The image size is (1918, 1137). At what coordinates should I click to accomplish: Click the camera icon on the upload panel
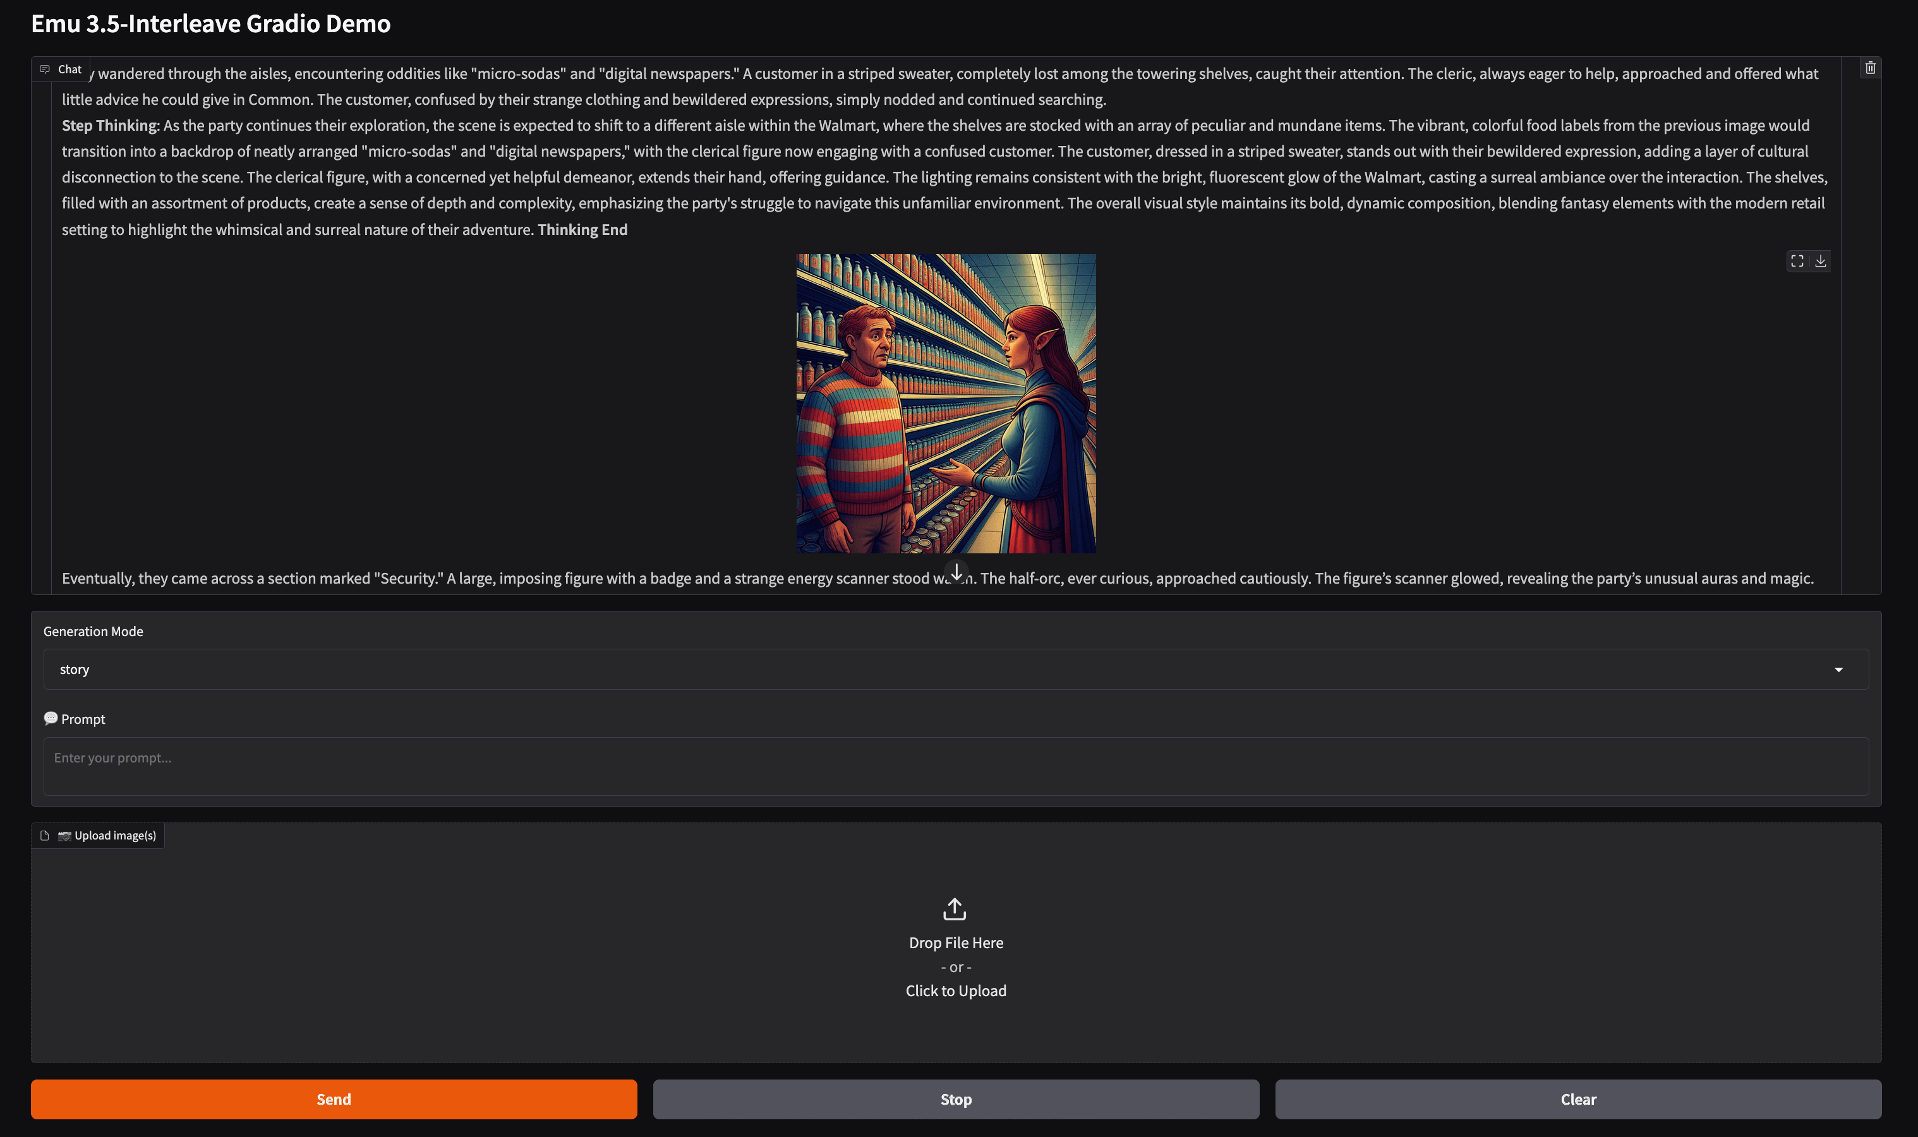pos(64,835)
